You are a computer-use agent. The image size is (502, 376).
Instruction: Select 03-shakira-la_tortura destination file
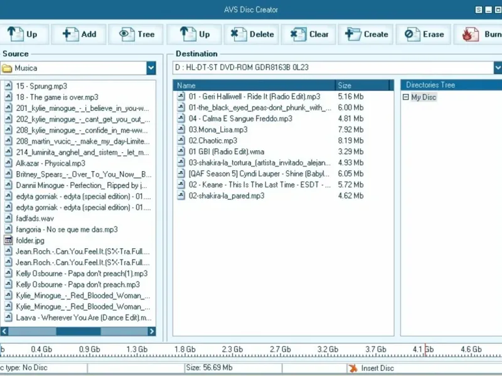[x=260, y=162]
